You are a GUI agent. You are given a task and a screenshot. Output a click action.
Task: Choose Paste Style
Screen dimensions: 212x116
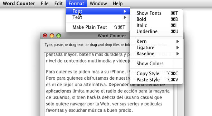156,80
